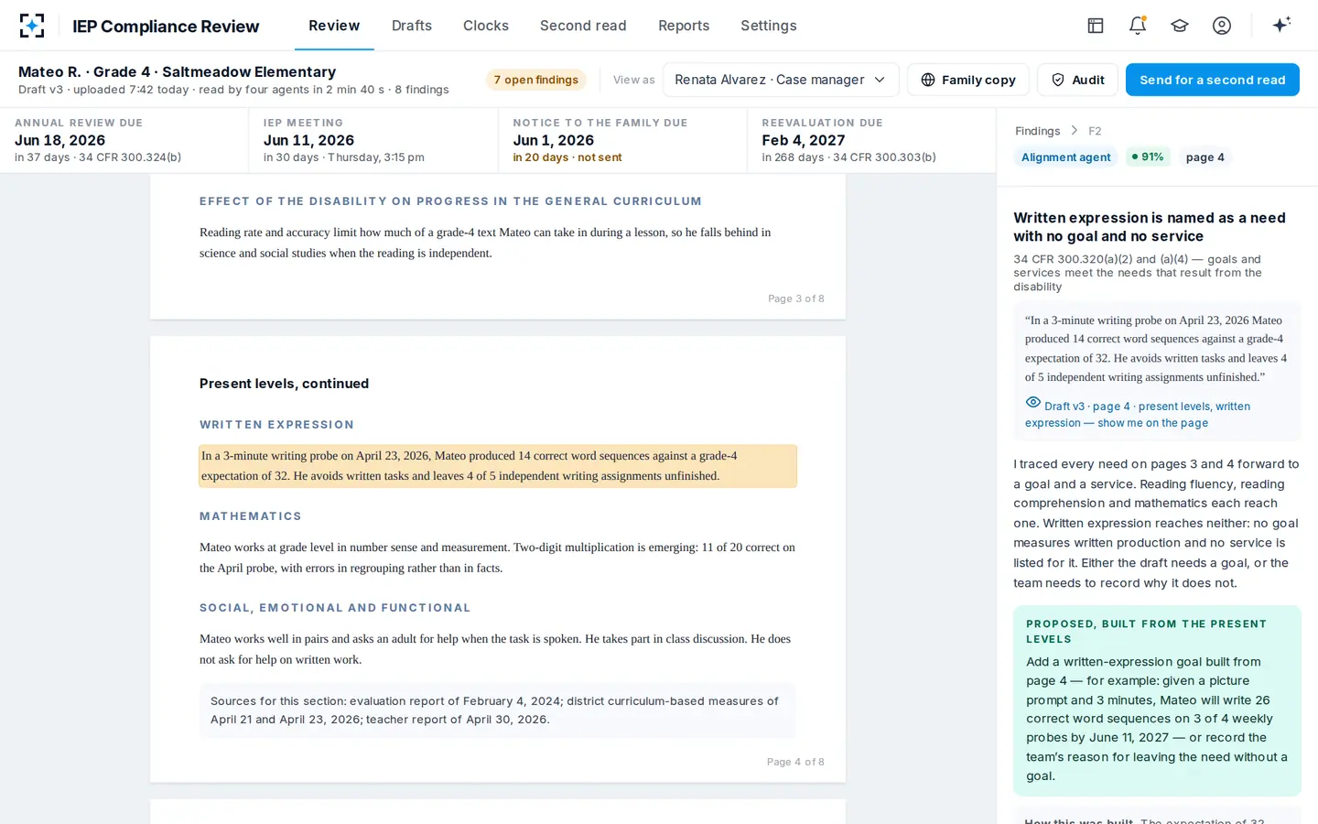Image resolution: width=1318 pixels, height=824 pixels.
Task: Click the Social, Emotional and Functional heading
Action: 335,608
